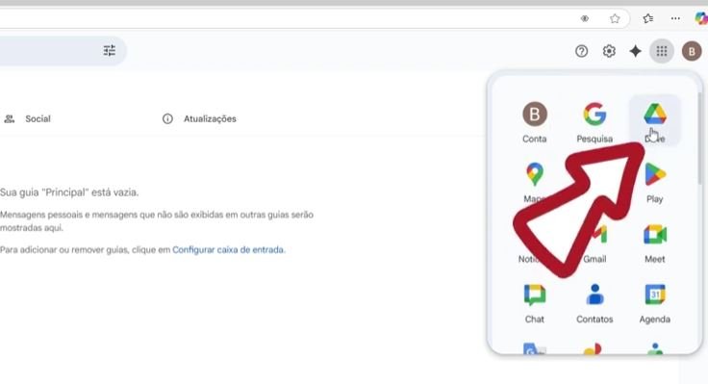Open the Agenda calendar app
Image resolution: width=708 pixels, height=384 pixels.
pos(655,302)
